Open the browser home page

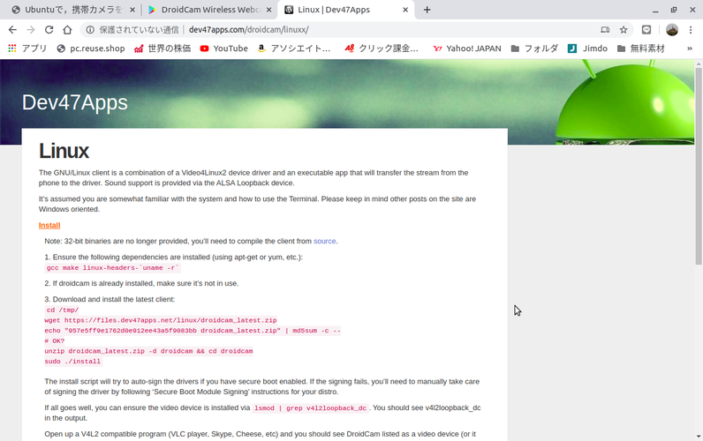pyautogui.click(x=67, y=30)
